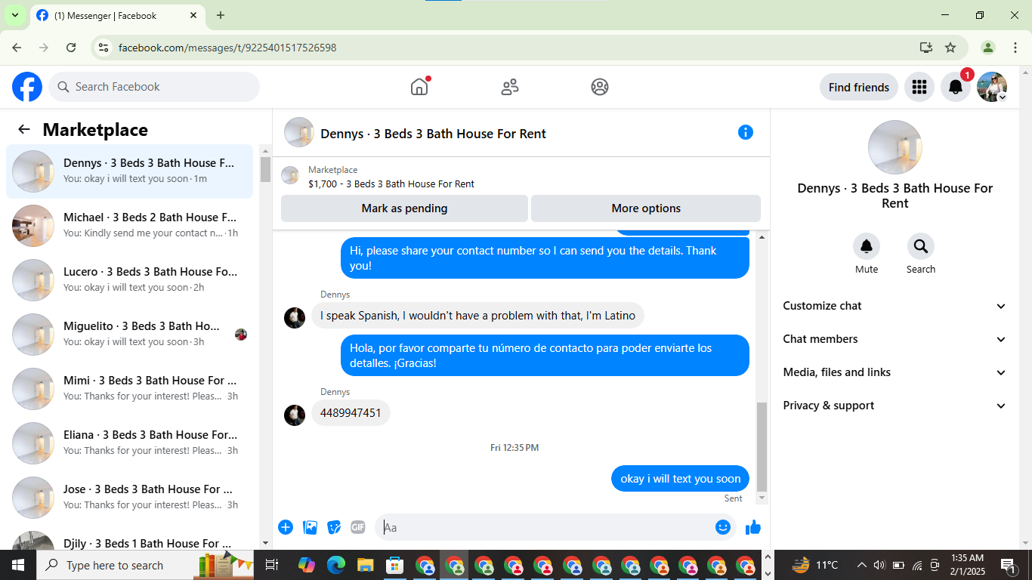Open Facebook home logo

click(27, 87)
